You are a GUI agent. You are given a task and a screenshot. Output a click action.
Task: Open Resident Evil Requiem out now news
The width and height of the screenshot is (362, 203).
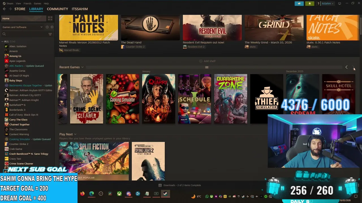[x=212, y=28]
